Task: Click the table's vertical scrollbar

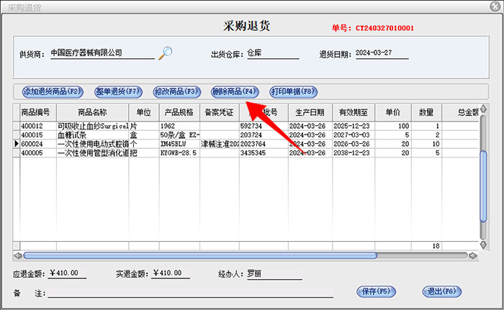Action: (x=484, y=180)
